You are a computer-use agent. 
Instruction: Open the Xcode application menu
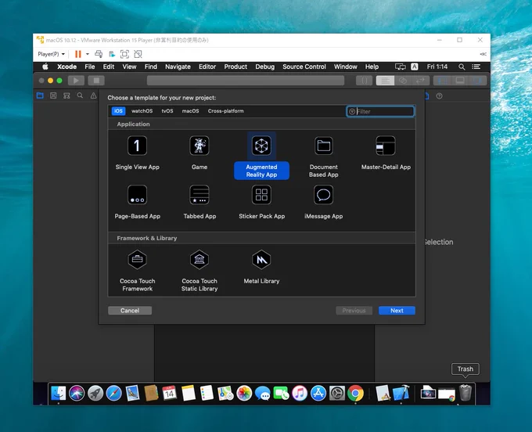66,67
